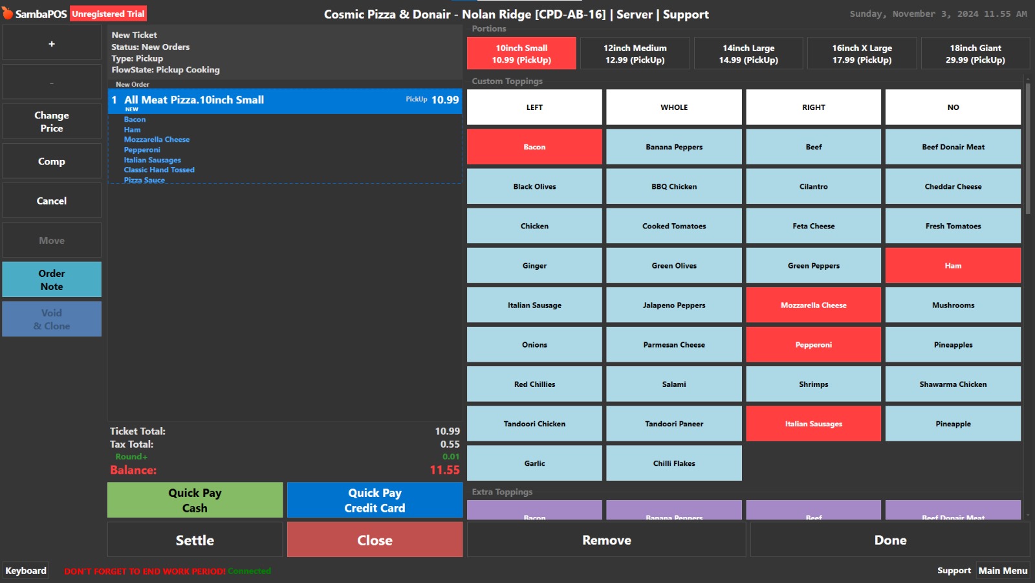Select the WHOLE pizza option
Image resolution: width=1035 pixels, height=583 pixels.
click(673, 107)
